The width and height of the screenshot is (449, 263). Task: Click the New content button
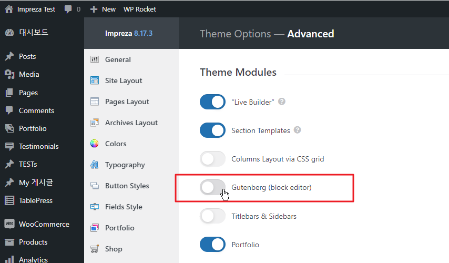coord(103,9)
